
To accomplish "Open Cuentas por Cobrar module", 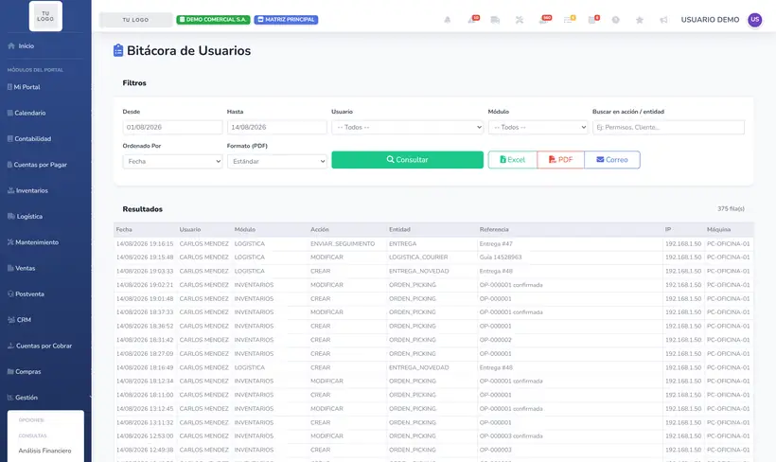I will 40,346.
